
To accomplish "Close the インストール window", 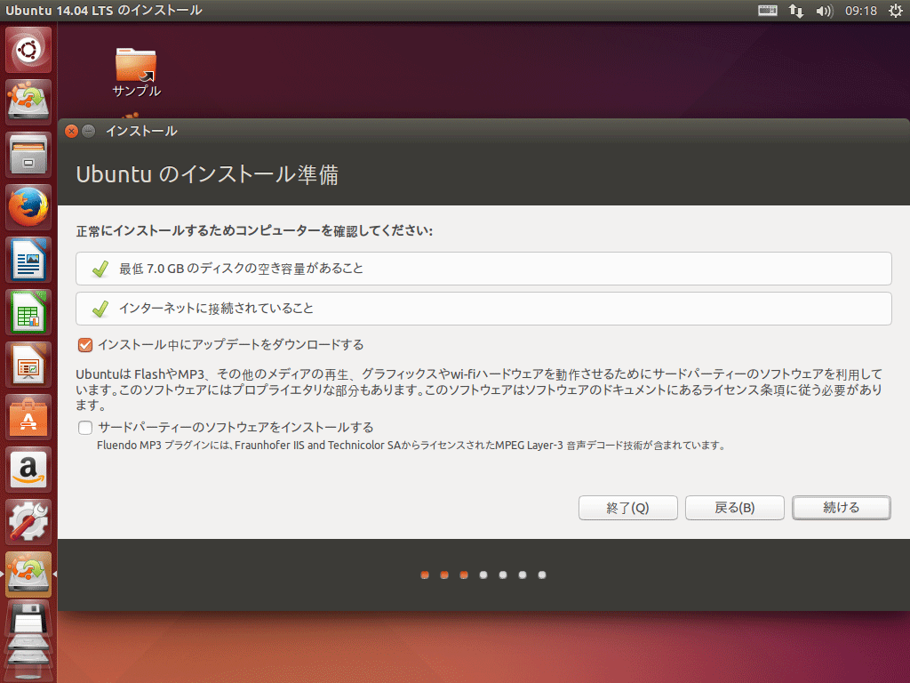I will tap(71, 132).
